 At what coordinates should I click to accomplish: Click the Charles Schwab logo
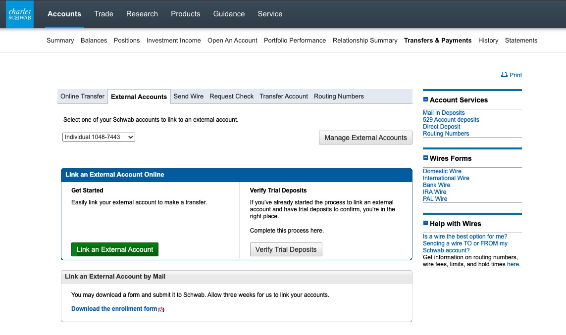(20, 14)
